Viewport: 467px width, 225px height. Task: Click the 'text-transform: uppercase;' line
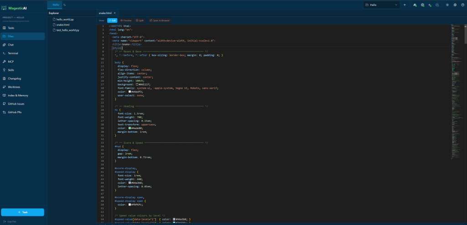pos(137,125)
